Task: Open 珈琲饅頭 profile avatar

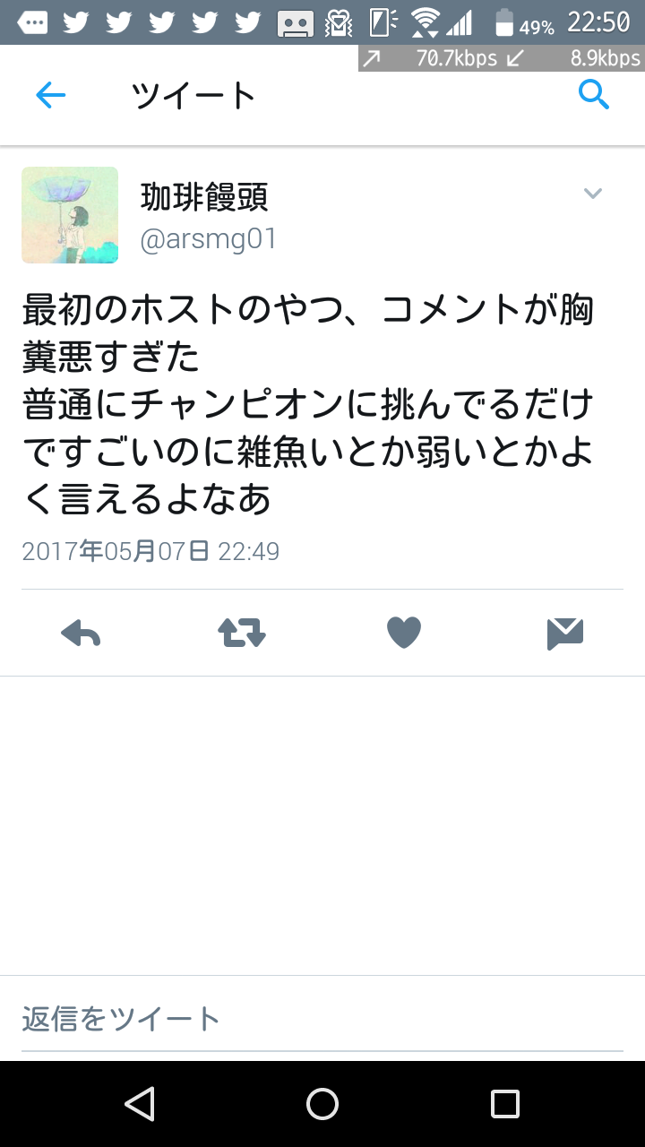Action: 70,215
